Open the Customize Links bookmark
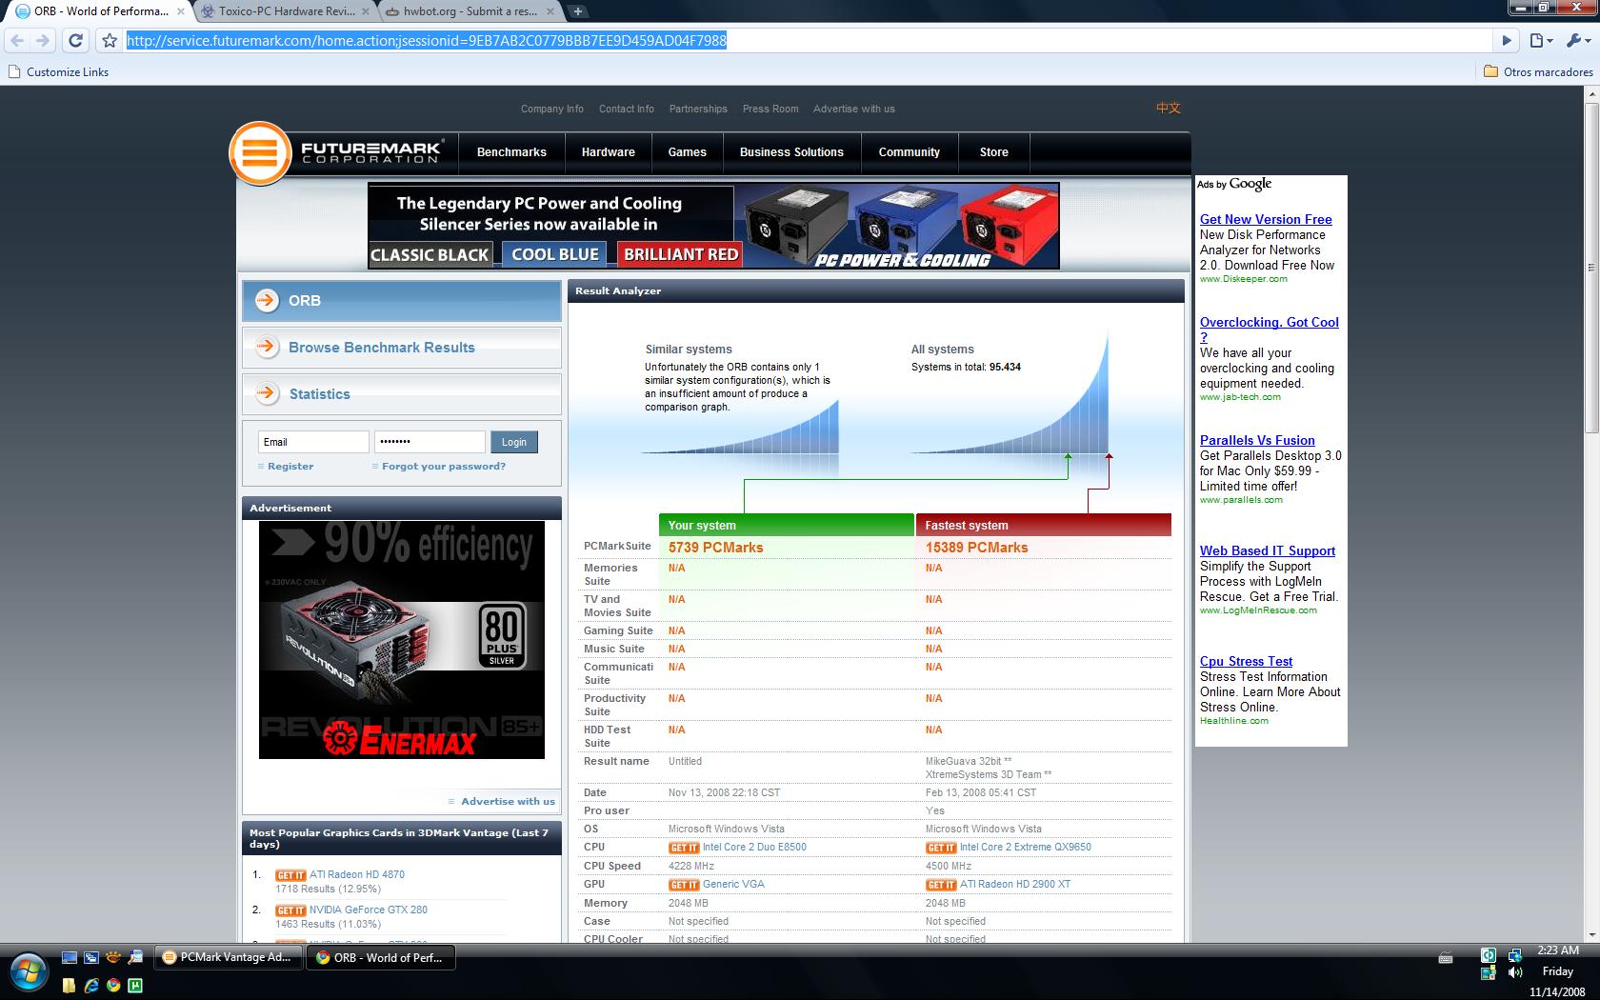This screenshot has height=1000, width=1600. (x=58, y=71)
